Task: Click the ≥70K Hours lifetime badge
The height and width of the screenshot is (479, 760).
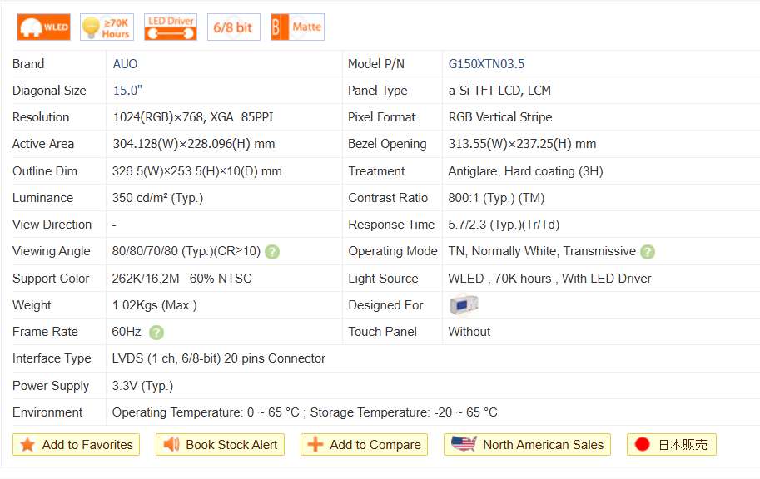Action: 107,27
